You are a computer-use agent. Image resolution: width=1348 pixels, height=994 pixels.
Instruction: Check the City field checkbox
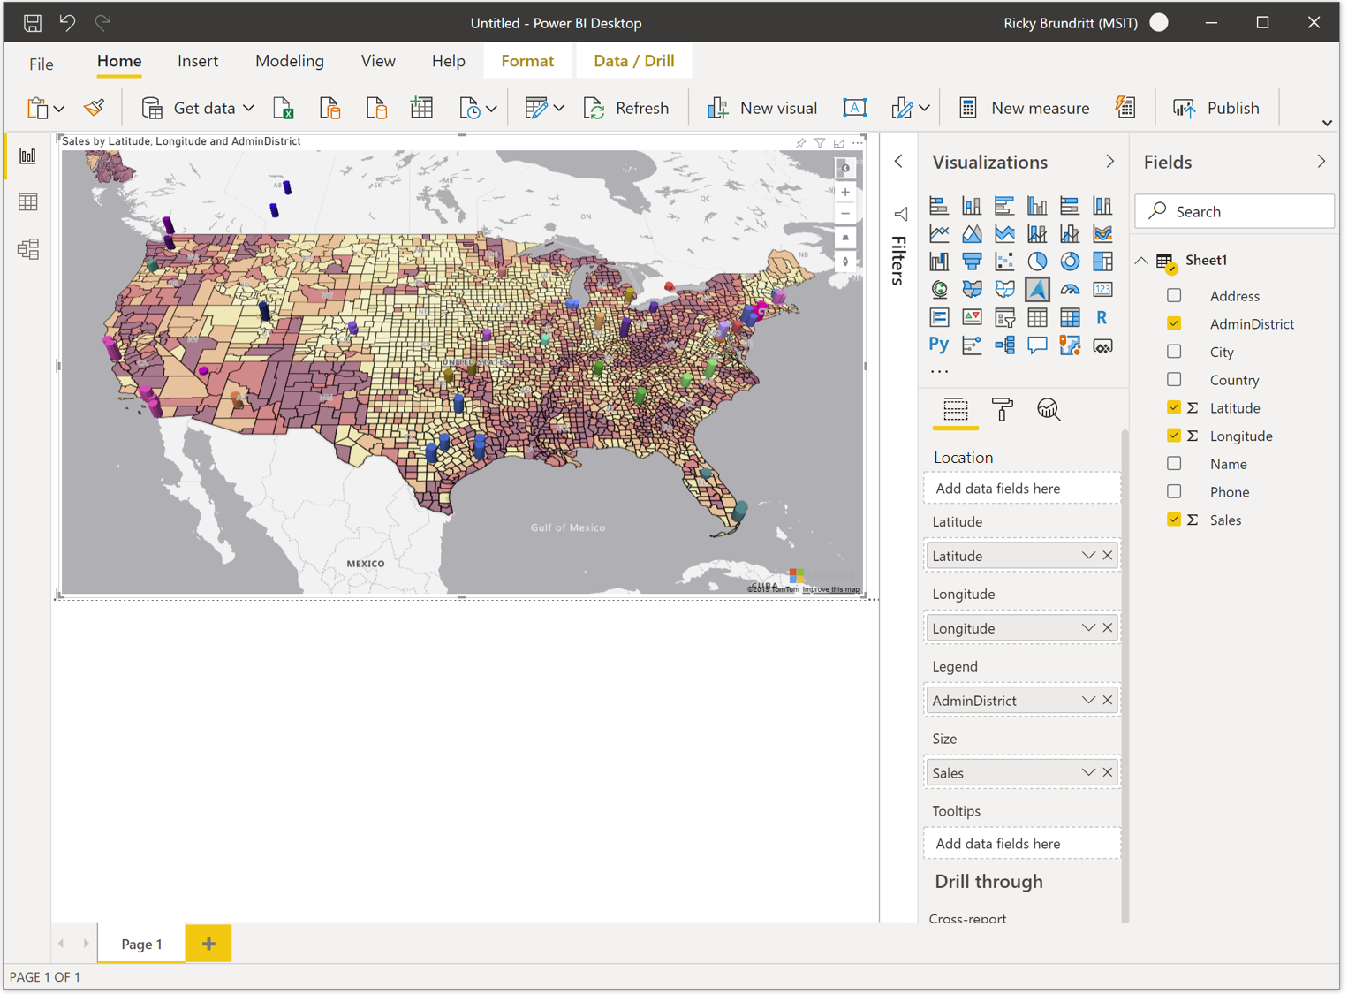1174,351
